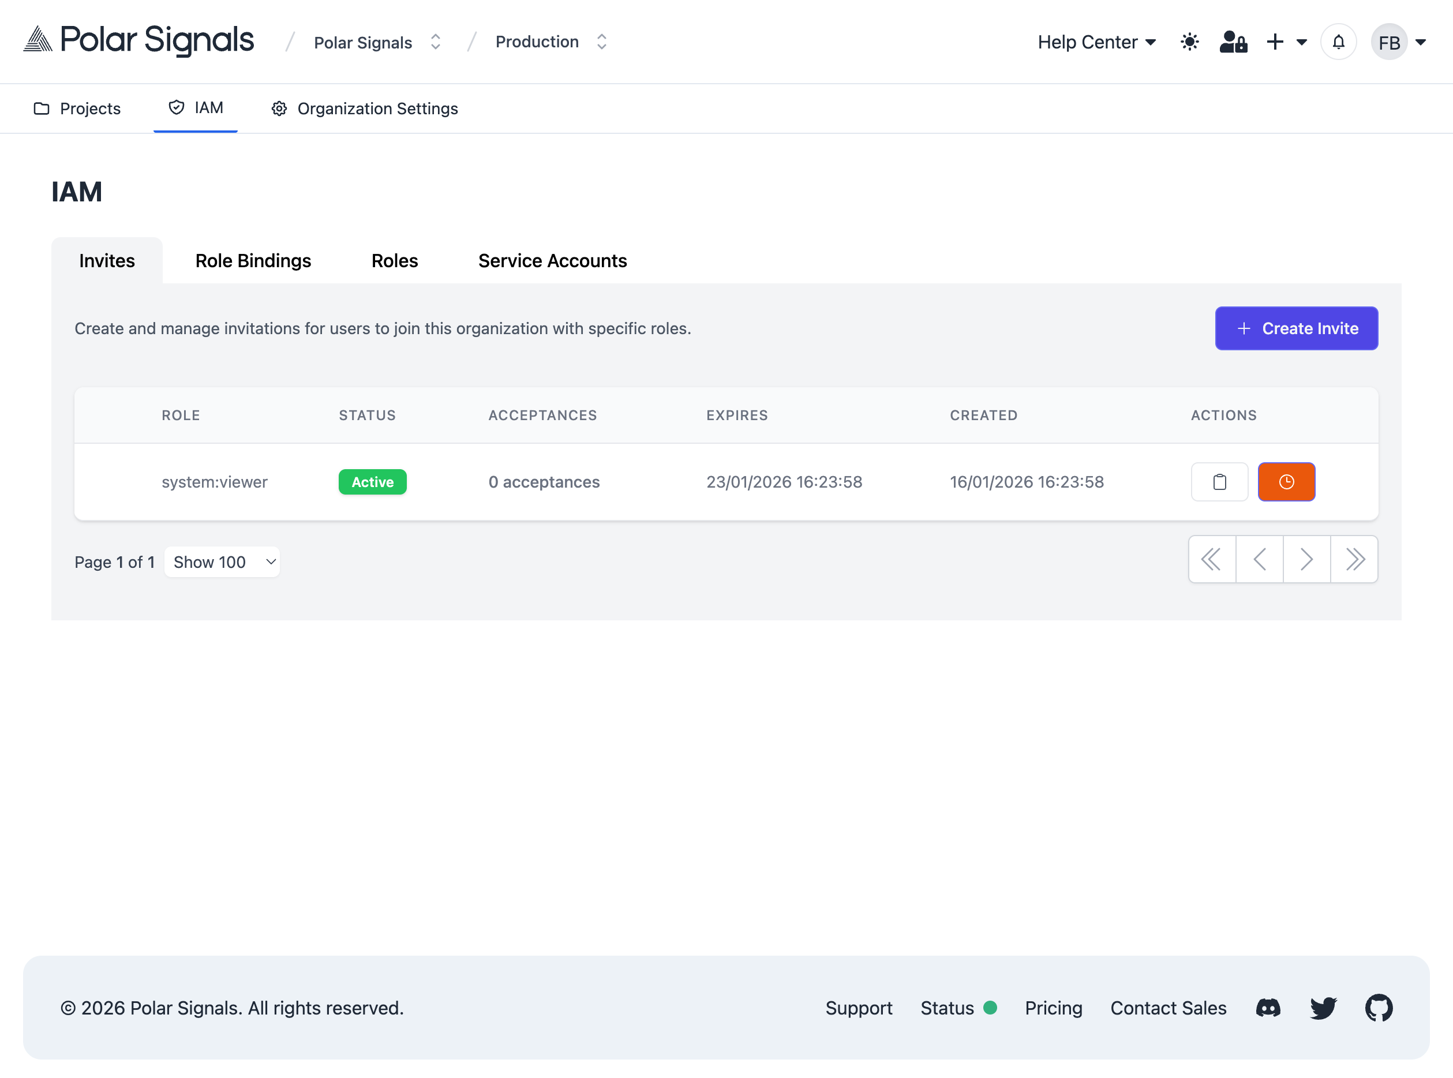The width and height of the screenshot is (1453, 1078).
Task: Copy invite link with clipboard icon
Action: click(x=1219, y=481)
